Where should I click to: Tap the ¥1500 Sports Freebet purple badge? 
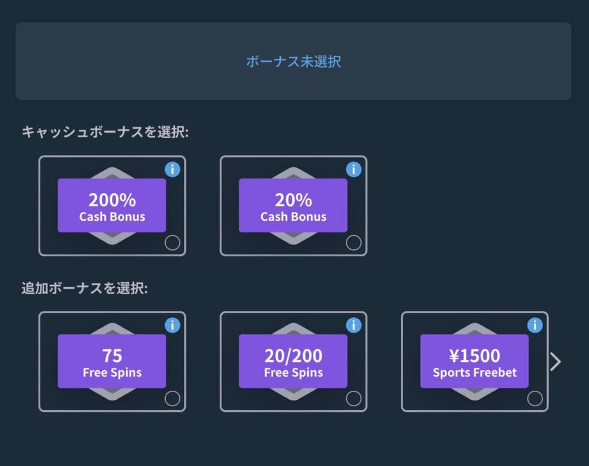tap(475, 361)
